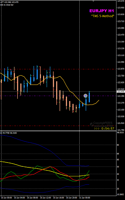Select the *TMS 5-Method* label
Viewport: 125px width, 200px height.
(103, 16)
